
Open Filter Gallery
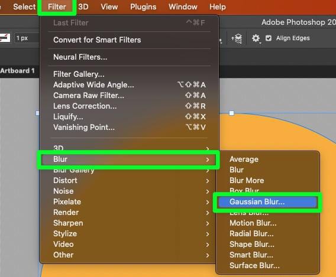click(129, 74)
